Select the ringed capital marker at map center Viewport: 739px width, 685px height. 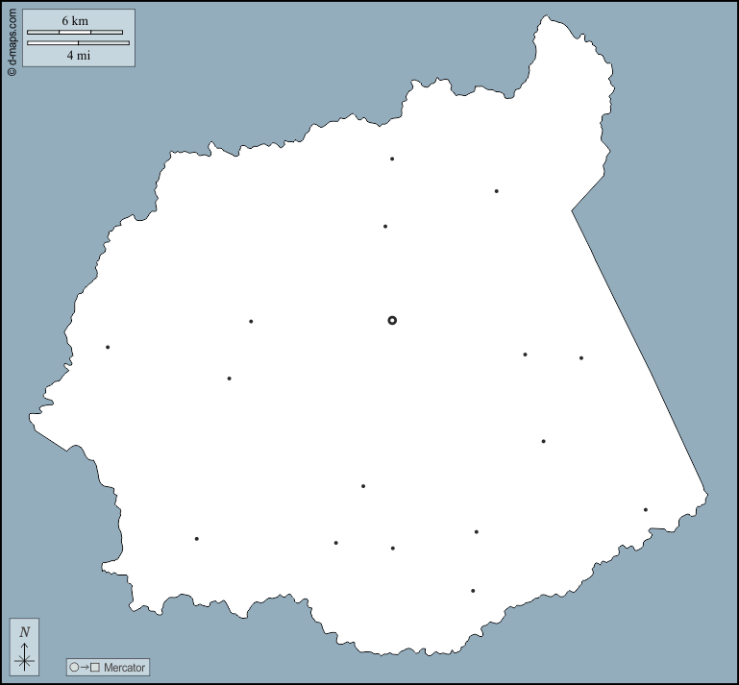(x=392, y=320)
